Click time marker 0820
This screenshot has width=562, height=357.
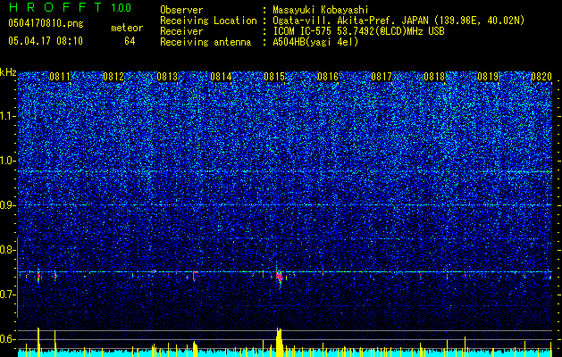[541, 77]
